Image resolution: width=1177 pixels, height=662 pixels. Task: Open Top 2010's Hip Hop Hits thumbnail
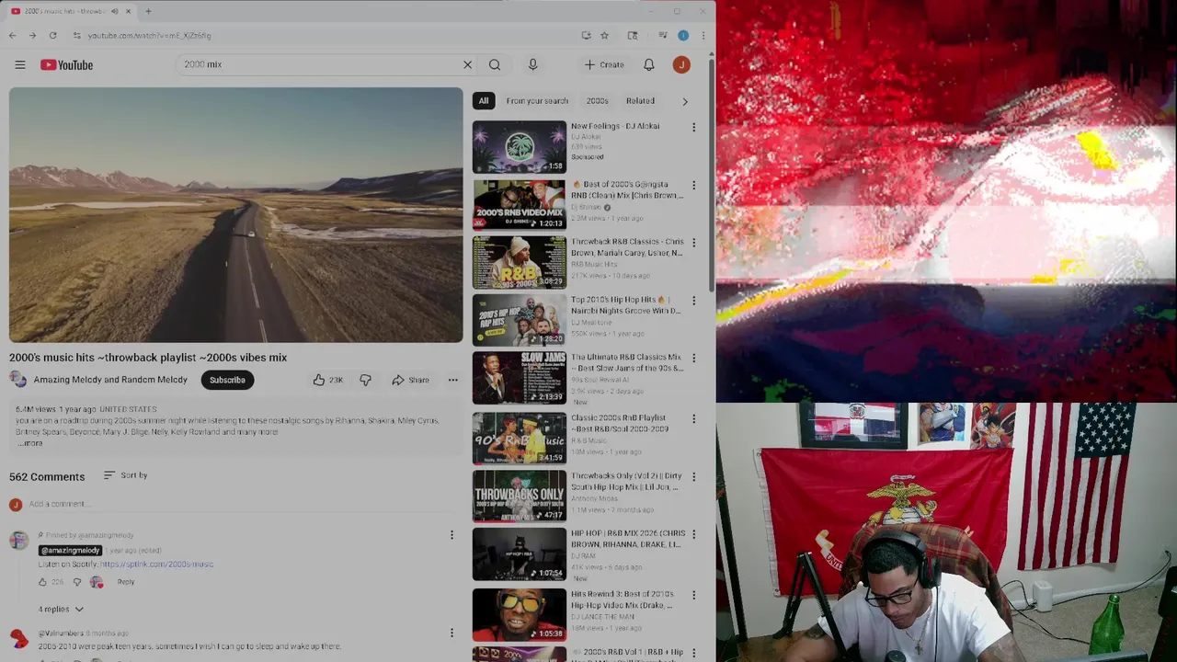(520, 320)
